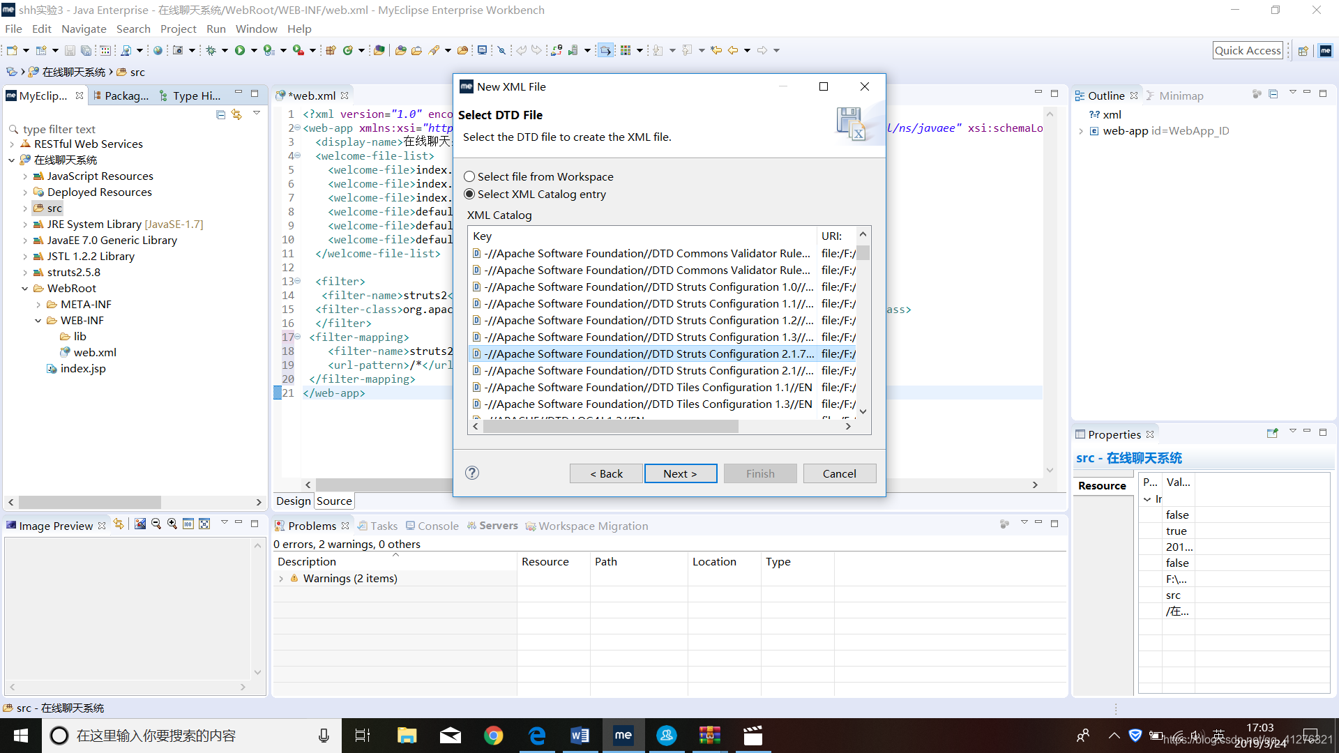This screenshot has width=1339, height=753.
Task: Click the Source tab in editor
Action: click(x=334, y=501)
